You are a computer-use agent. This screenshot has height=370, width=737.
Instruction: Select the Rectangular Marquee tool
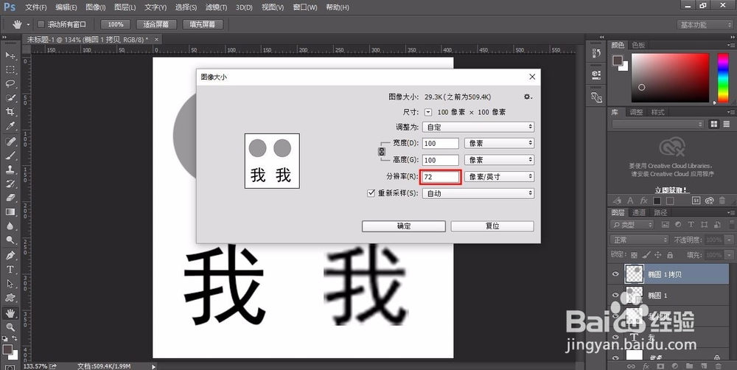click(x=10, y=69)
